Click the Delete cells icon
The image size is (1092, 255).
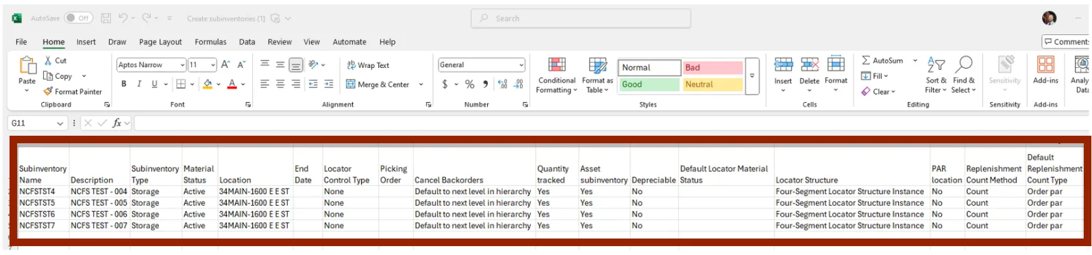(810, 65)
